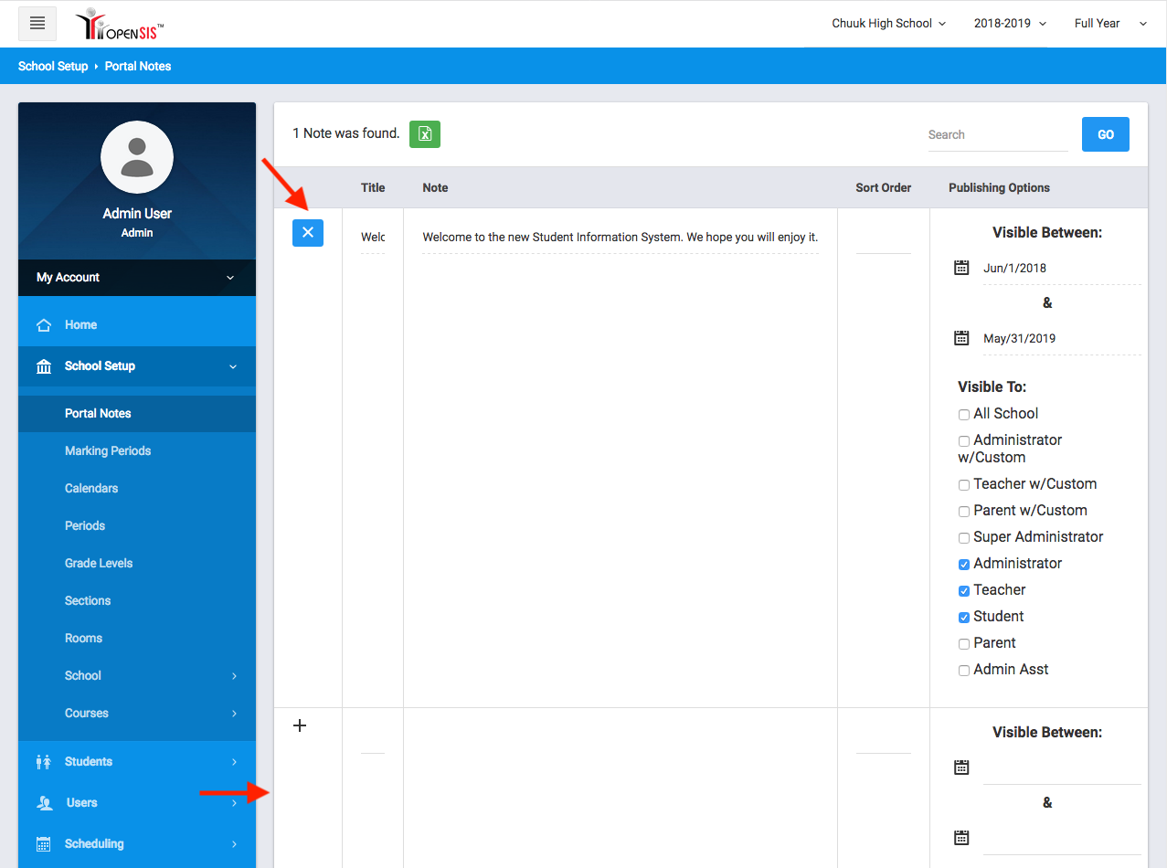Open Marking Periods in sidebar

tap(108, 450)
